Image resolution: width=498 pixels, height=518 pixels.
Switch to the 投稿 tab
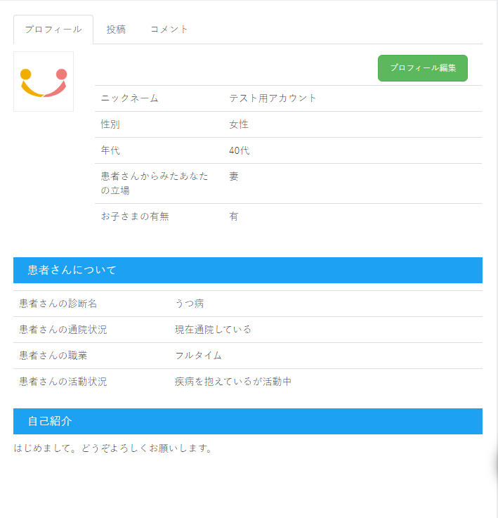click(x=116, y=30)
